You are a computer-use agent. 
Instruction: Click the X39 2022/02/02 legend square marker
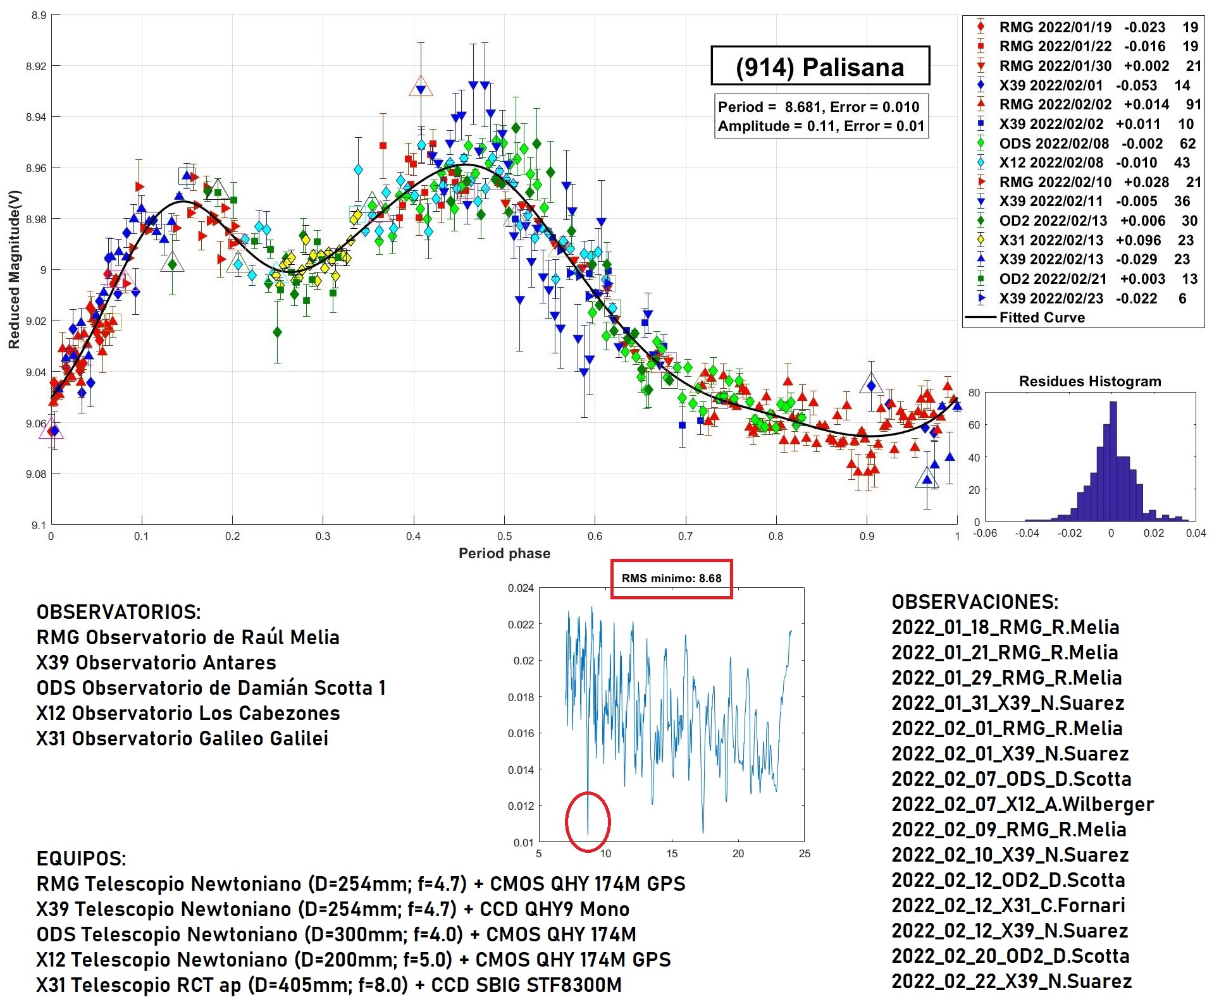coord(981,124)
